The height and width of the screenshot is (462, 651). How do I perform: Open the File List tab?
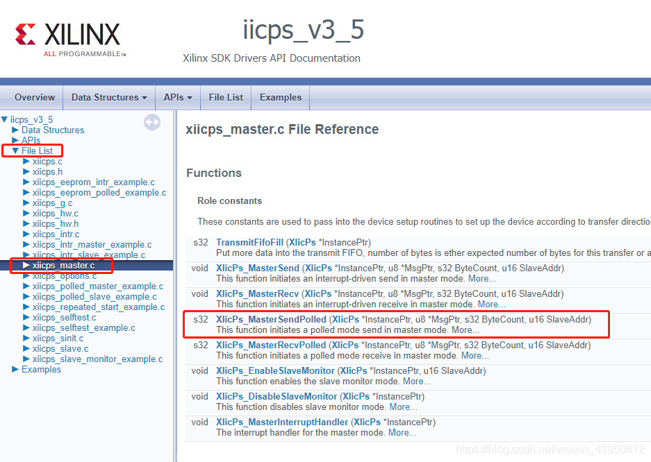tap(226, 97)
